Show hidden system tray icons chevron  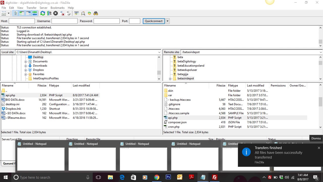tap(264, 177)
